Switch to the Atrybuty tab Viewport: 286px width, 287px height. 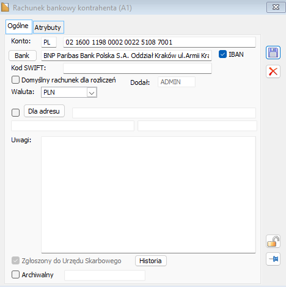[x=48, y=27]
